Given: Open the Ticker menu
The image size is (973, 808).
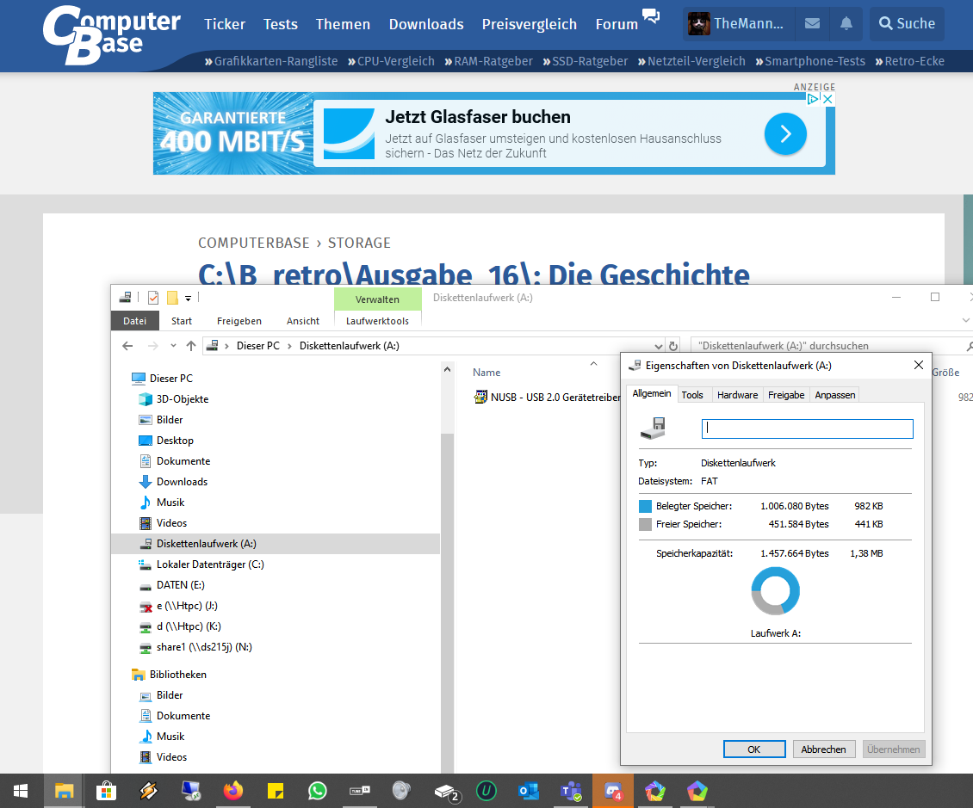Looking at the screenshot, I should coord(225,24).
